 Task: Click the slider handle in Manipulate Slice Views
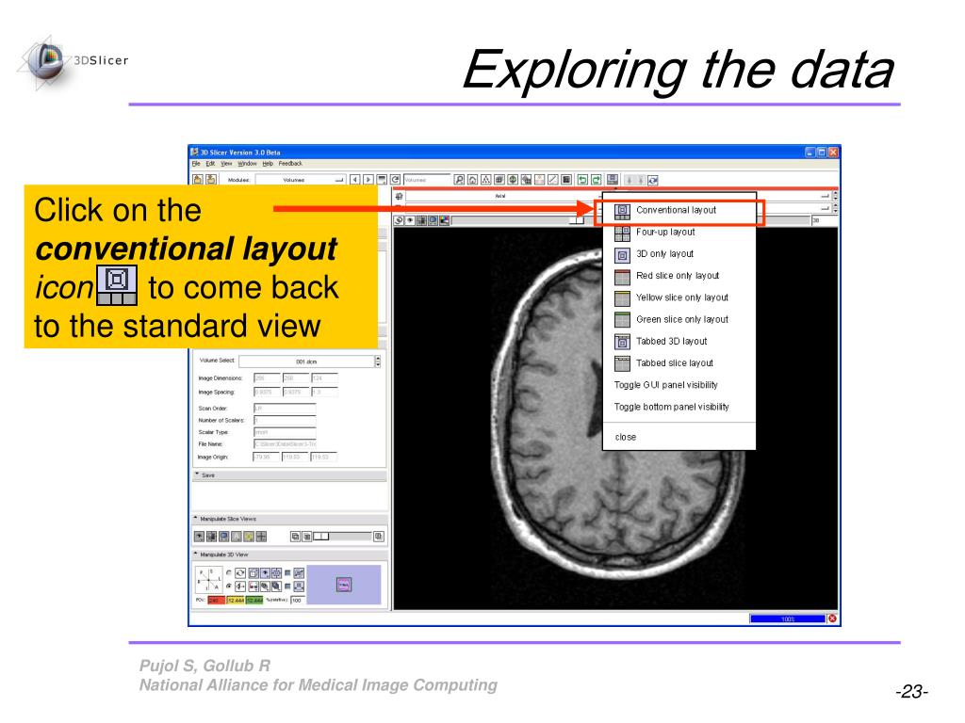point(320,537)
